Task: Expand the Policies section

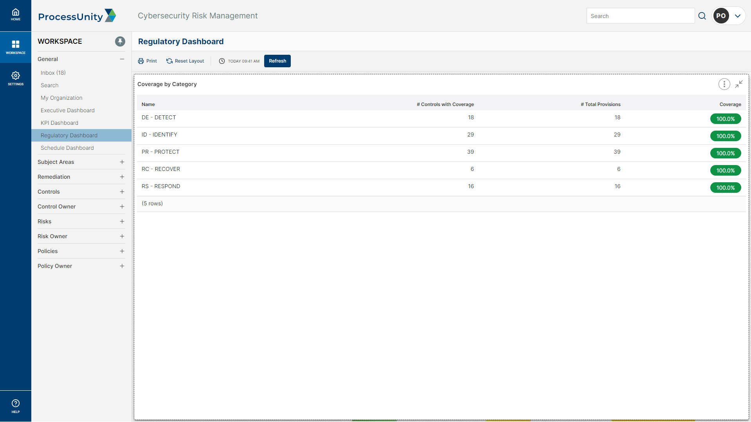Action: tap(122, 251)
